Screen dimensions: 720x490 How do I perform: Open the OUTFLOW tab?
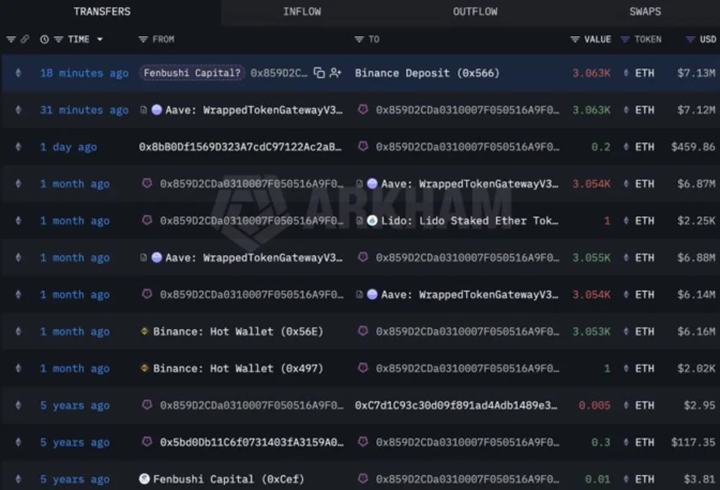coord(475,12)
